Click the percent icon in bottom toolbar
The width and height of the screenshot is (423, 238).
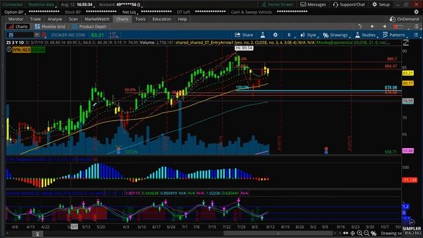(373, 233)
